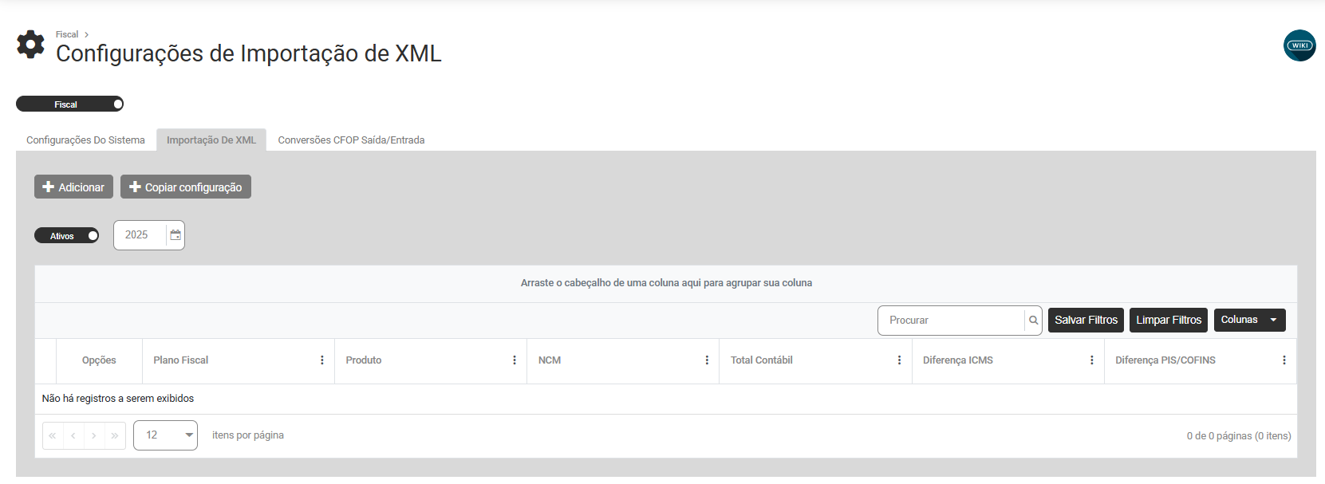The width and height of the screenshot is (1325, 484).
Task: Switch to Configurações Do Sistema tab
Action: point(85,140)
